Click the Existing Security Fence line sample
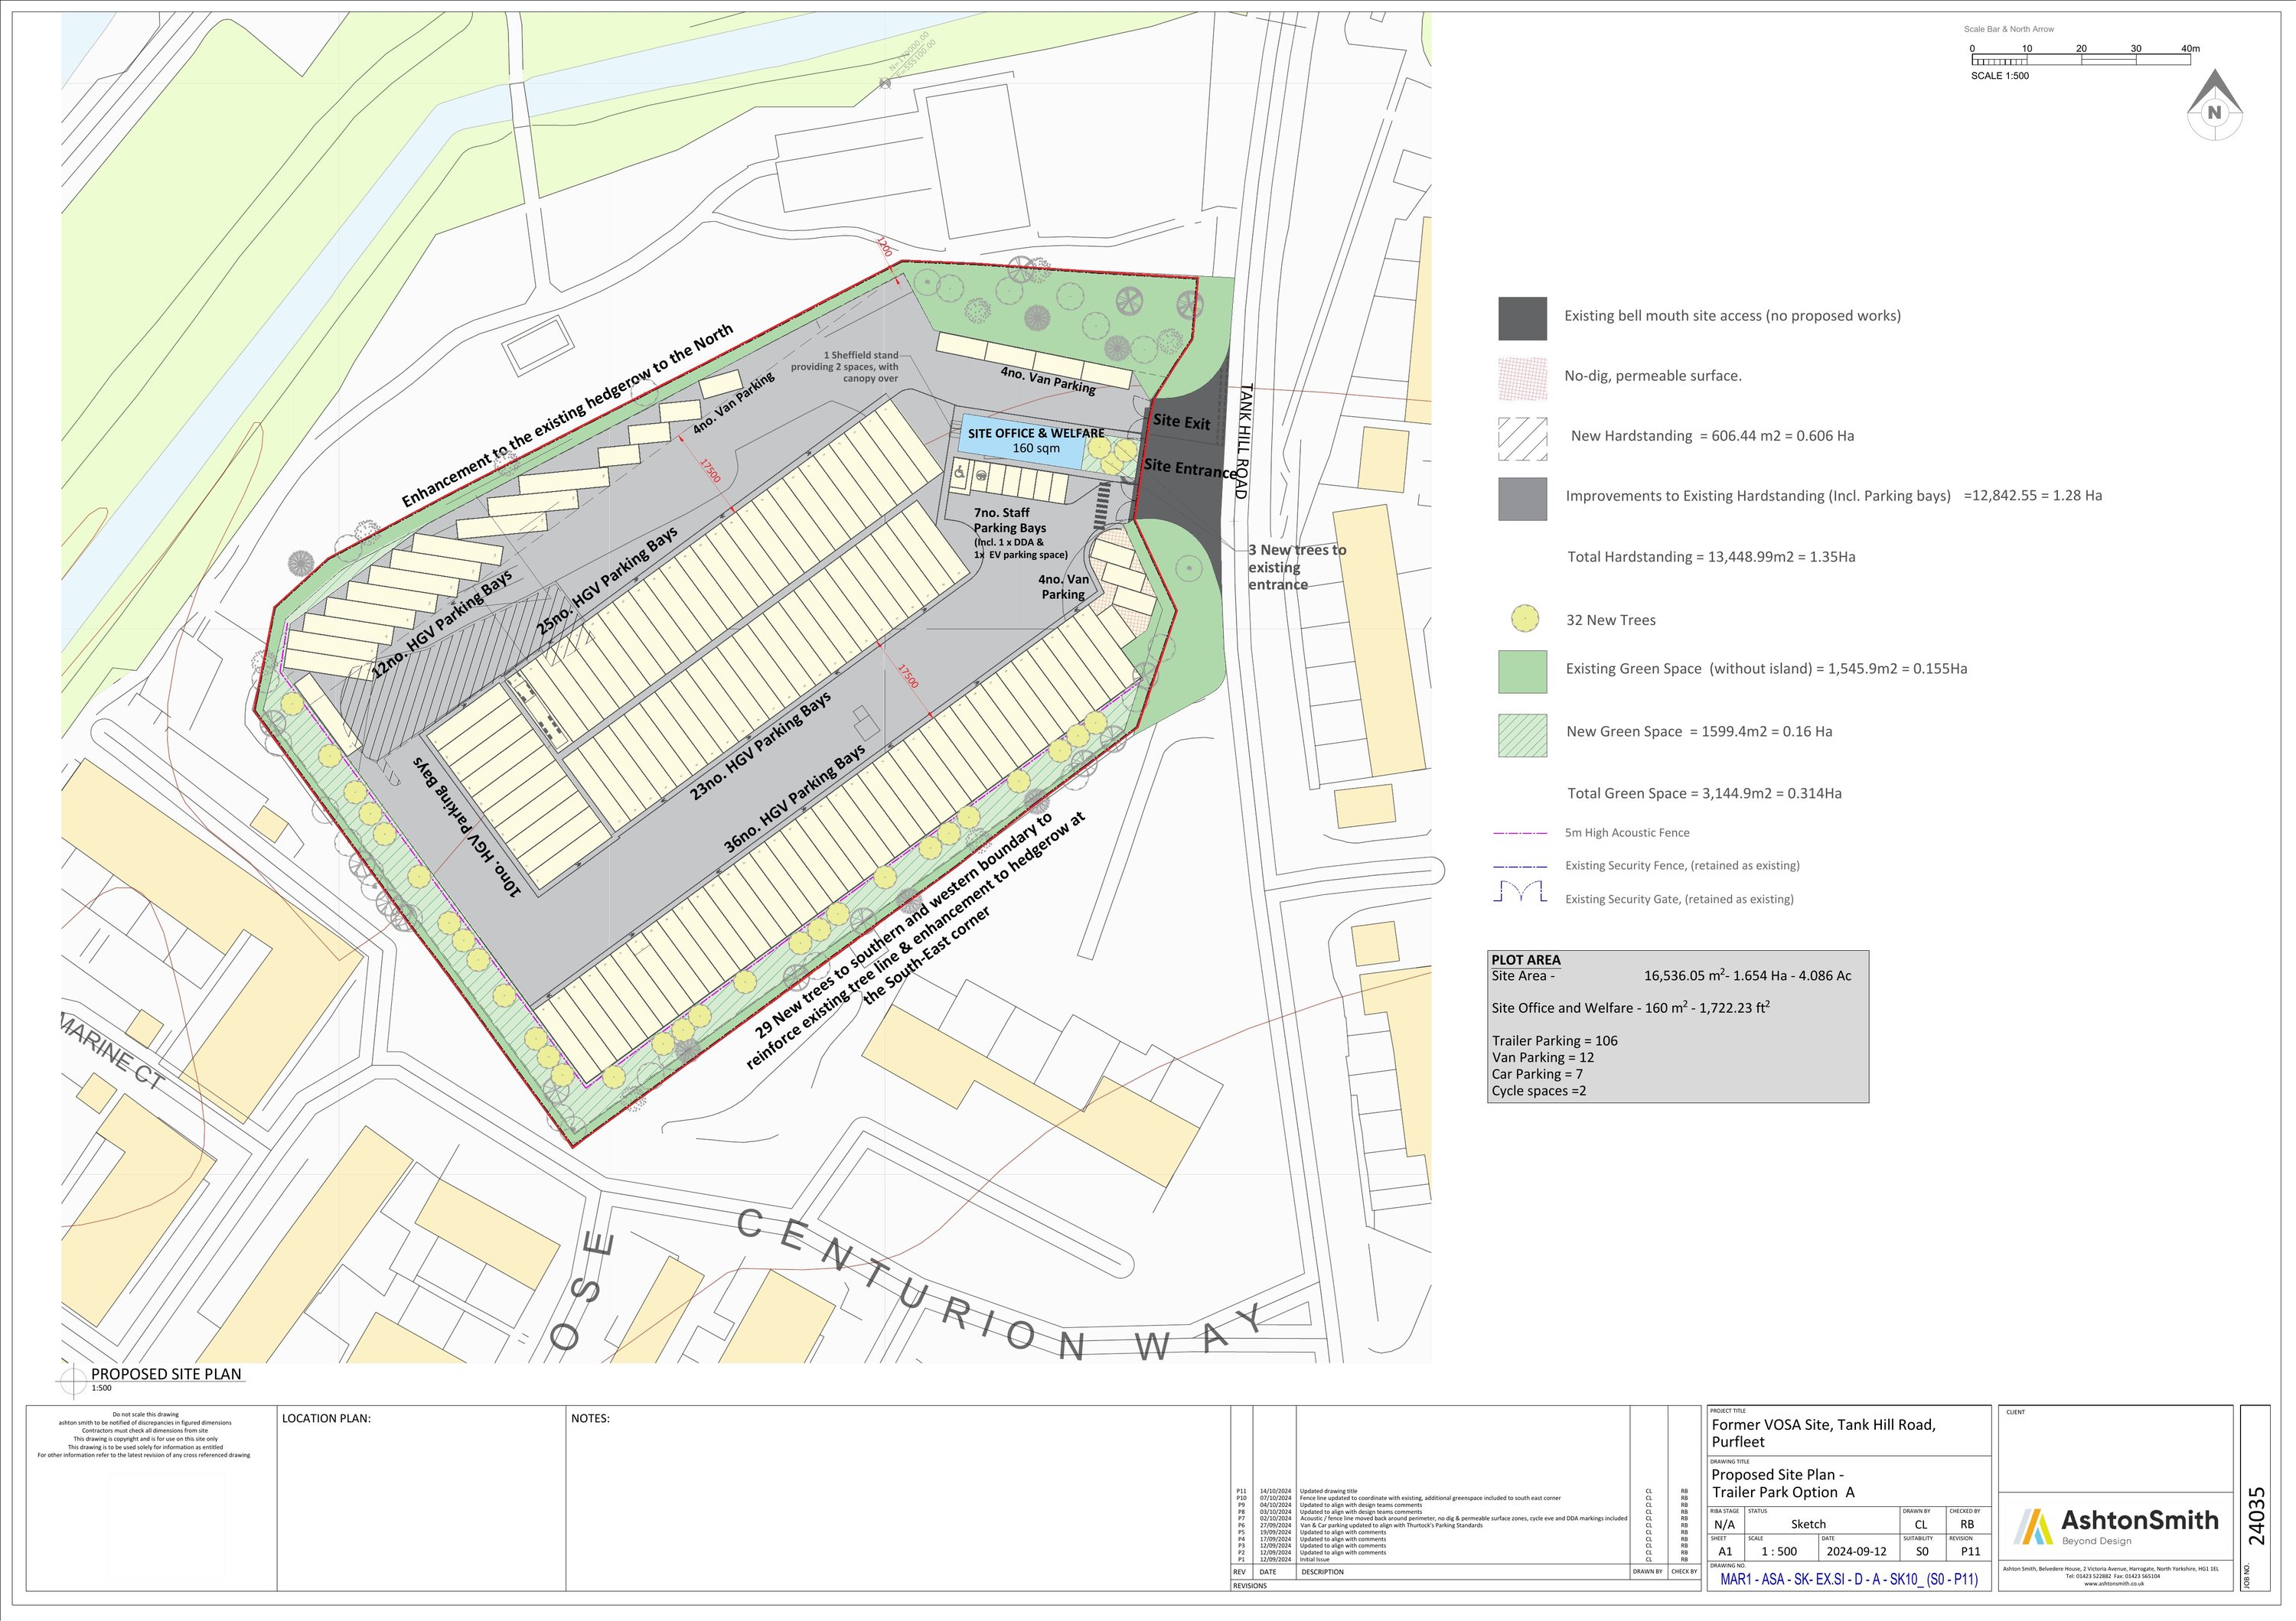Screen dimensions: 2296x1621 1520,867
